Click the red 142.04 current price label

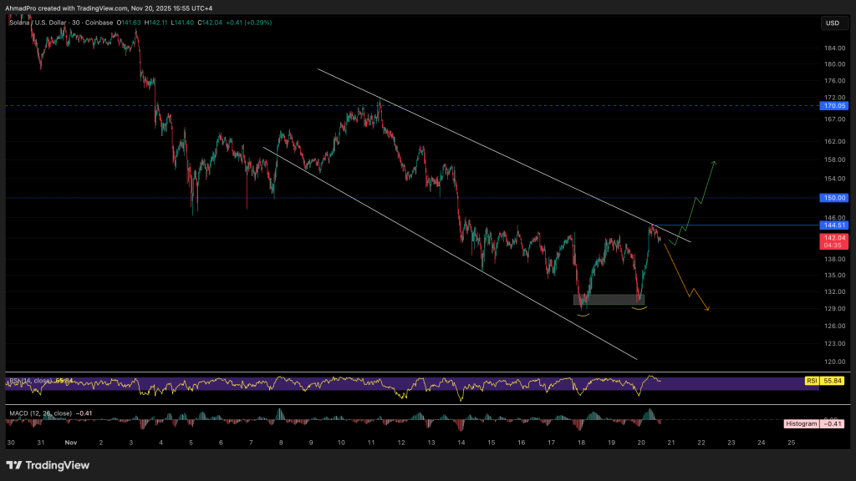point(834,237)
